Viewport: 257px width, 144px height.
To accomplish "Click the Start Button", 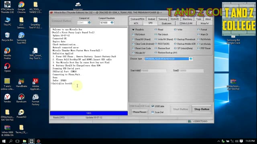I will click(180, 109).
